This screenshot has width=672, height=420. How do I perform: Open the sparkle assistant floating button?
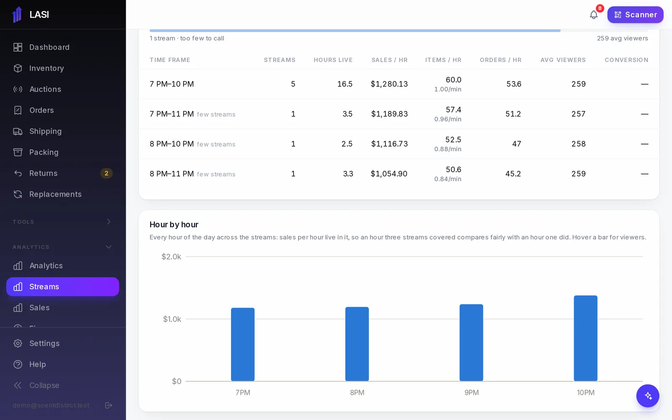[x=648, y=396]
